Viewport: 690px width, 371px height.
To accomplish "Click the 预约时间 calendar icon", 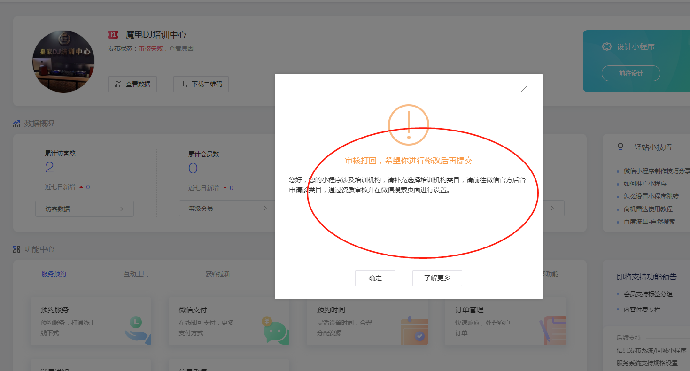I will 414,331.
